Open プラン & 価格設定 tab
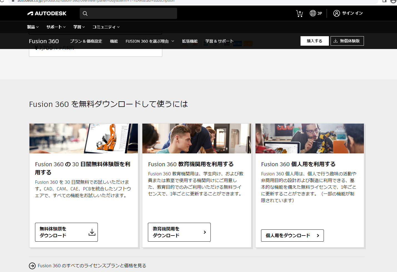397x272 pixels. [x=86, y=41]
